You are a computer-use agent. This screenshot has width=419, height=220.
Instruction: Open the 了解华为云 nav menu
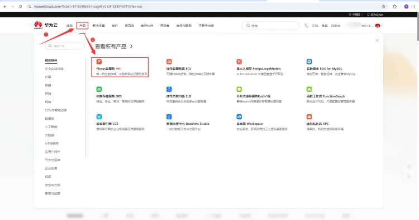click(206, 26)
